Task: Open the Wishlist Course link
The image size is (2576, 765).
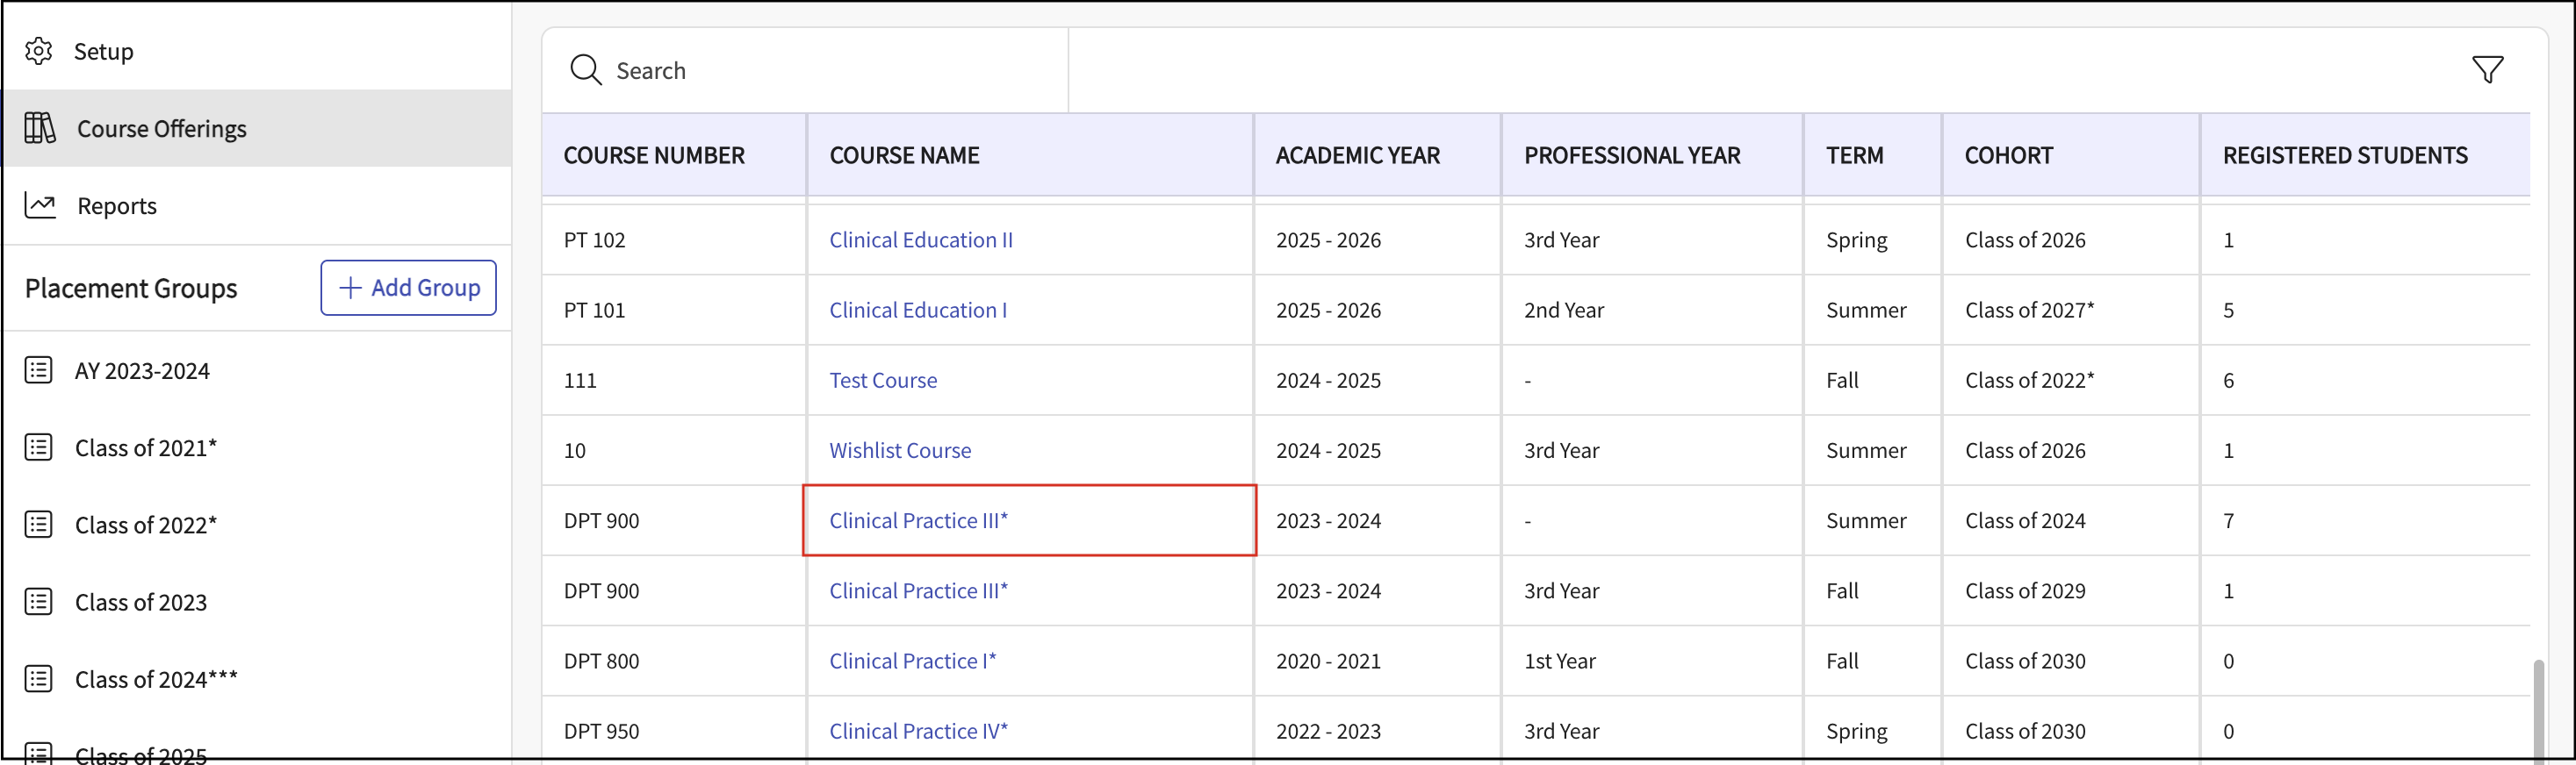Action: click(899, 450)
